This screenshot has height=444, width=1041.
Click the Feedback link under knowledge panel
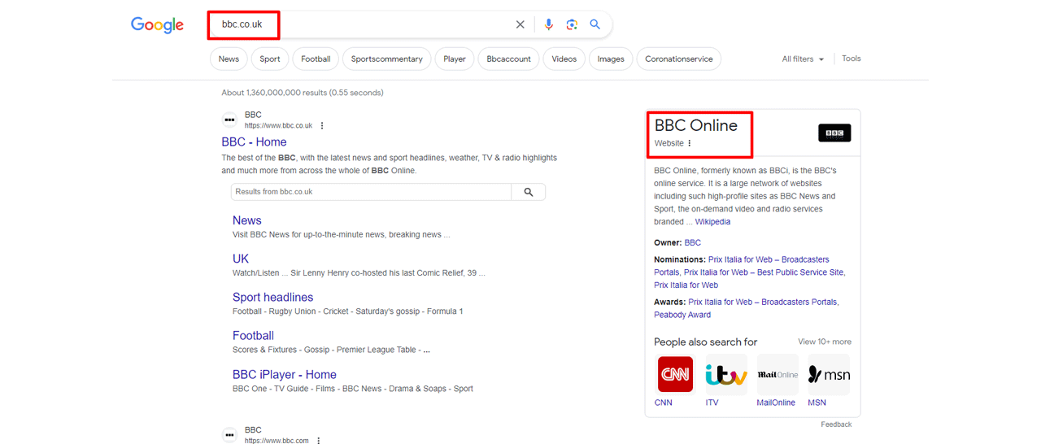coord(836,424)
